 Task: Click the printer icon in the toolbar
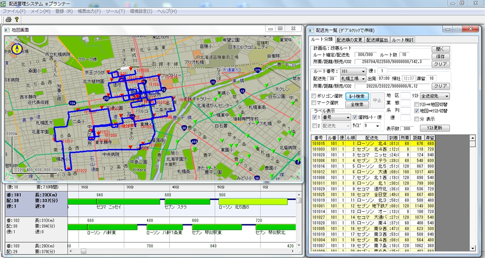click(8, 20)
